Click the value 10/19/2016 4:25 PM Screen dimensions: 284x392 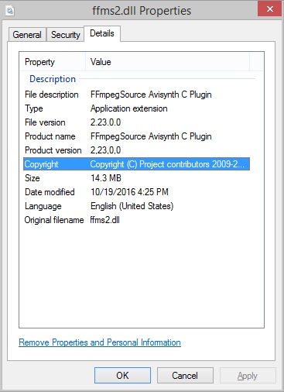pos(129,192)
